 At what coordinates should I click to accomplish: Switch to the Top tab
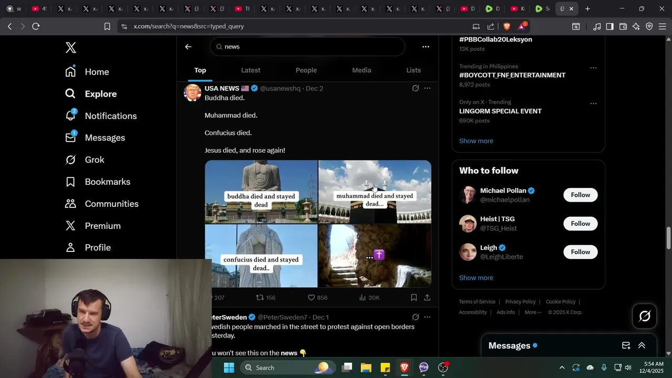tap(200, 70)
